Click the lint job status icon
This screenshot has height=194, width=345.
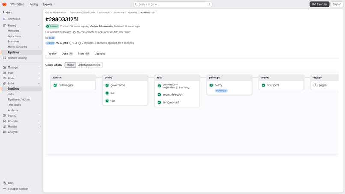click(x=107, y=93)
